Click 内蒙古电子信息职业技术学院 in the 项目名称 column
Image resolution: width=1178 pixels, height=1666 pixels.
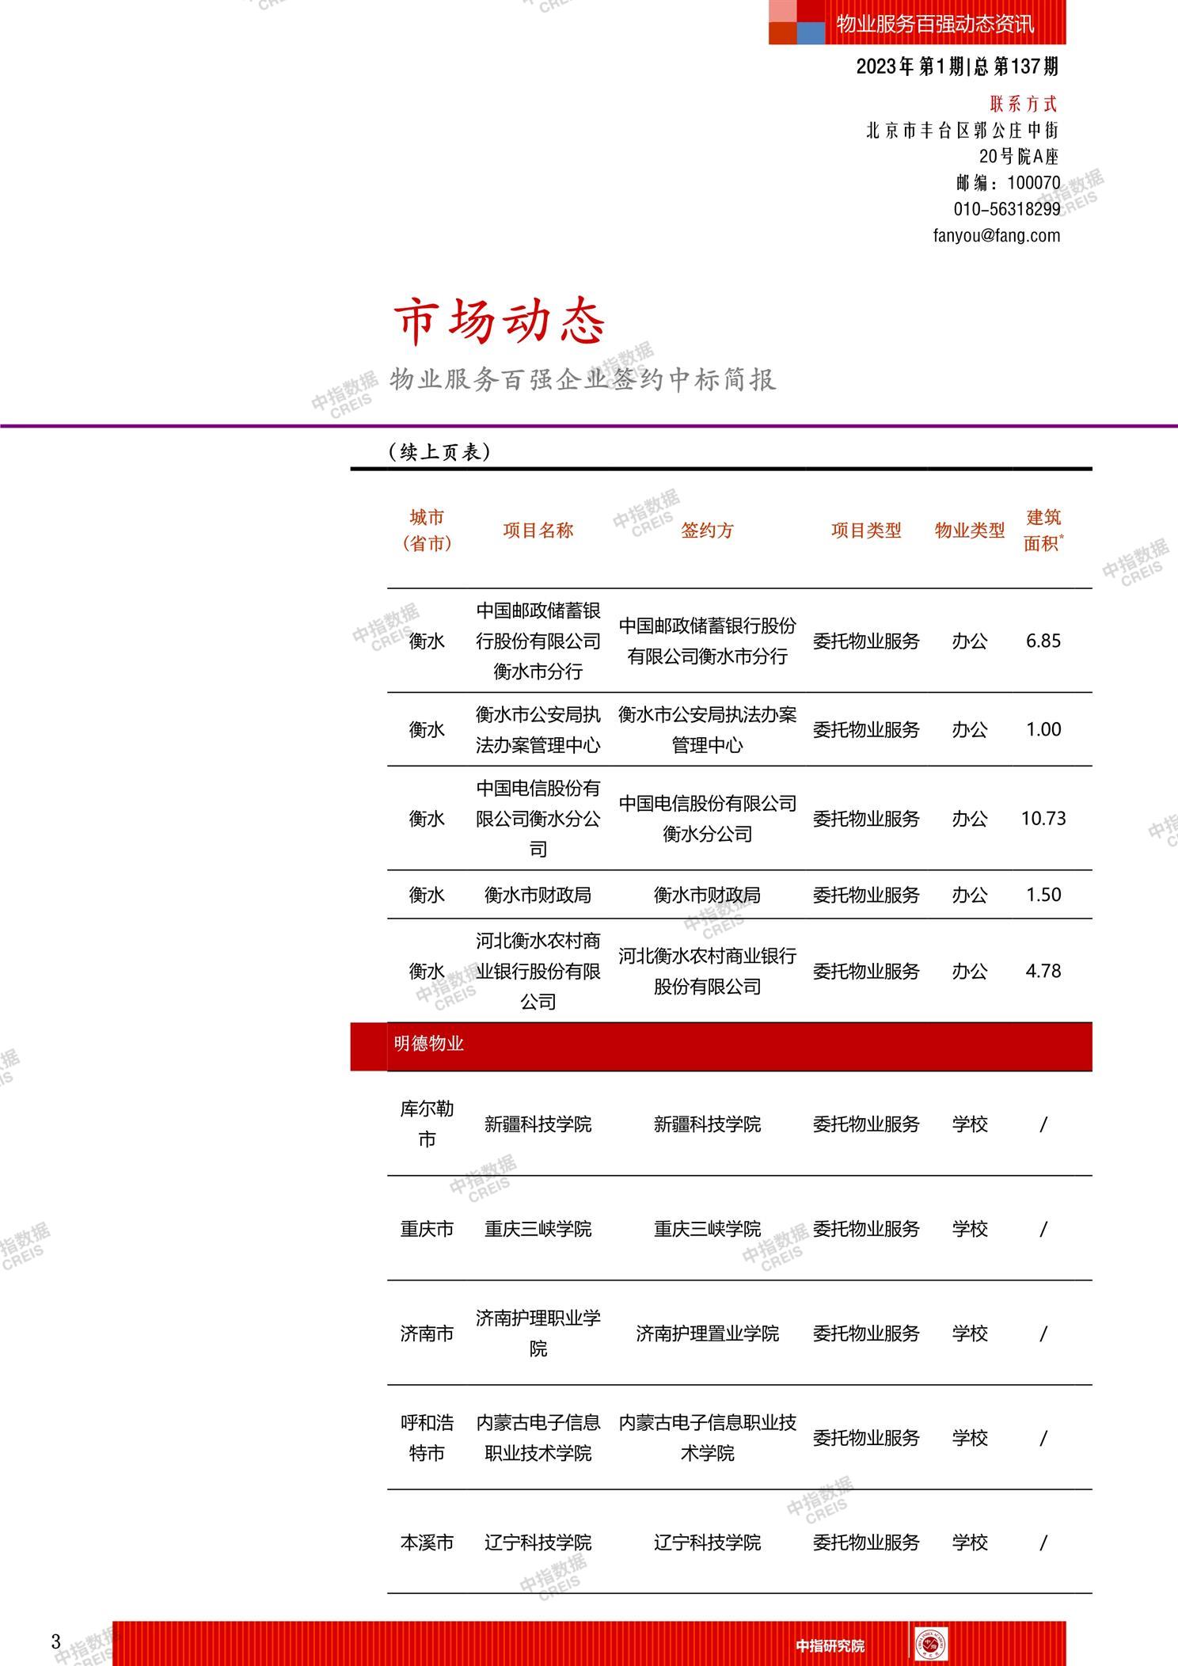pyautogui.click(x=538, y=1438)
